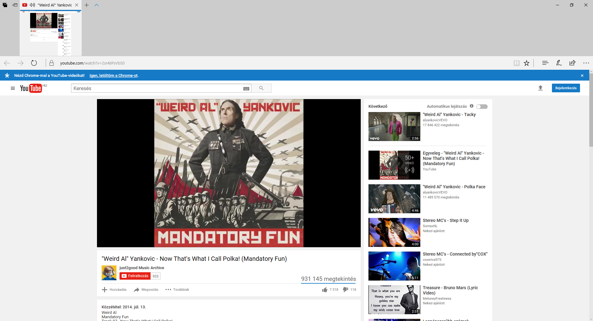Open a new tab with plus
Screen dimensions: 593x321
click(x=87, y=5)
